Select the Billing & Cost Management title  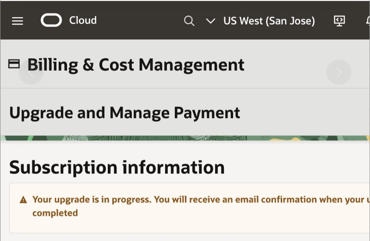tap(136, 65)
